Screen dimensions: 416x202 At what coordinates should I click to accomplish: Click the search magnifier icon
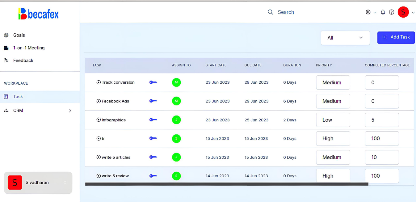click(270, 12)
